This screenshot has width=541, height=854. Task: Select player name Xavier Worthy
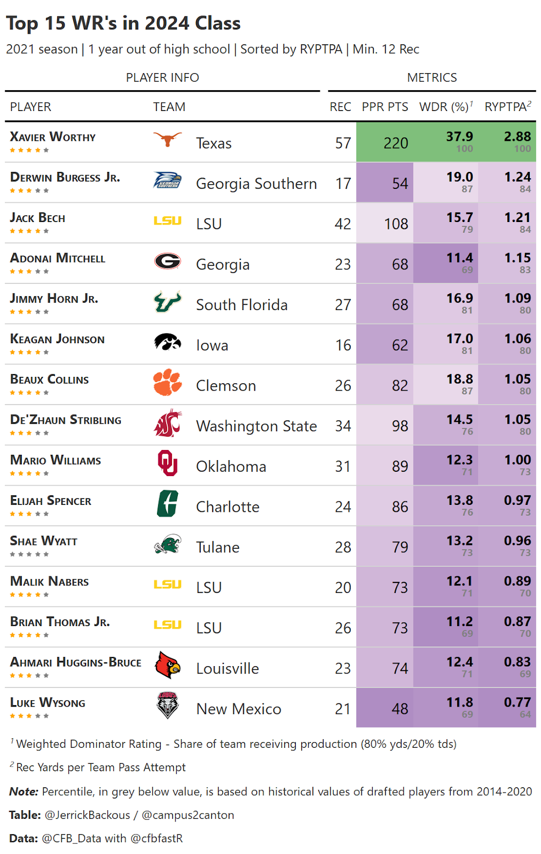click(53, 137)
